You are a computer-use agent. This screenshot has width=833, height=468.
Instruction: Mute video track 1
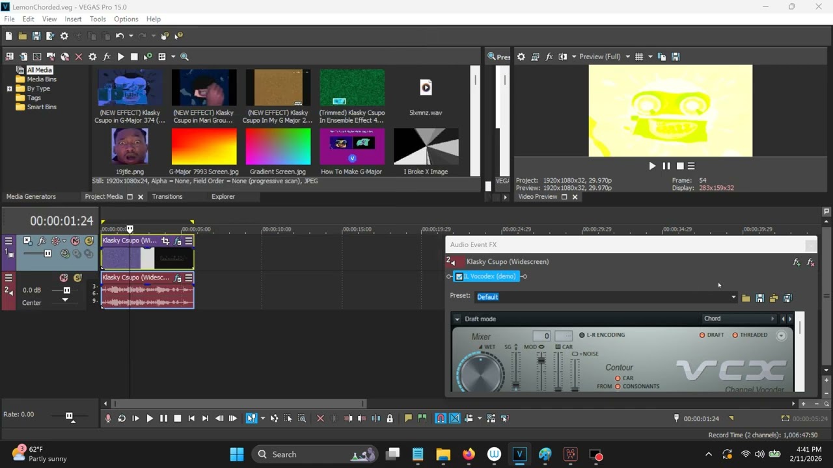click(x=75, y=241)
